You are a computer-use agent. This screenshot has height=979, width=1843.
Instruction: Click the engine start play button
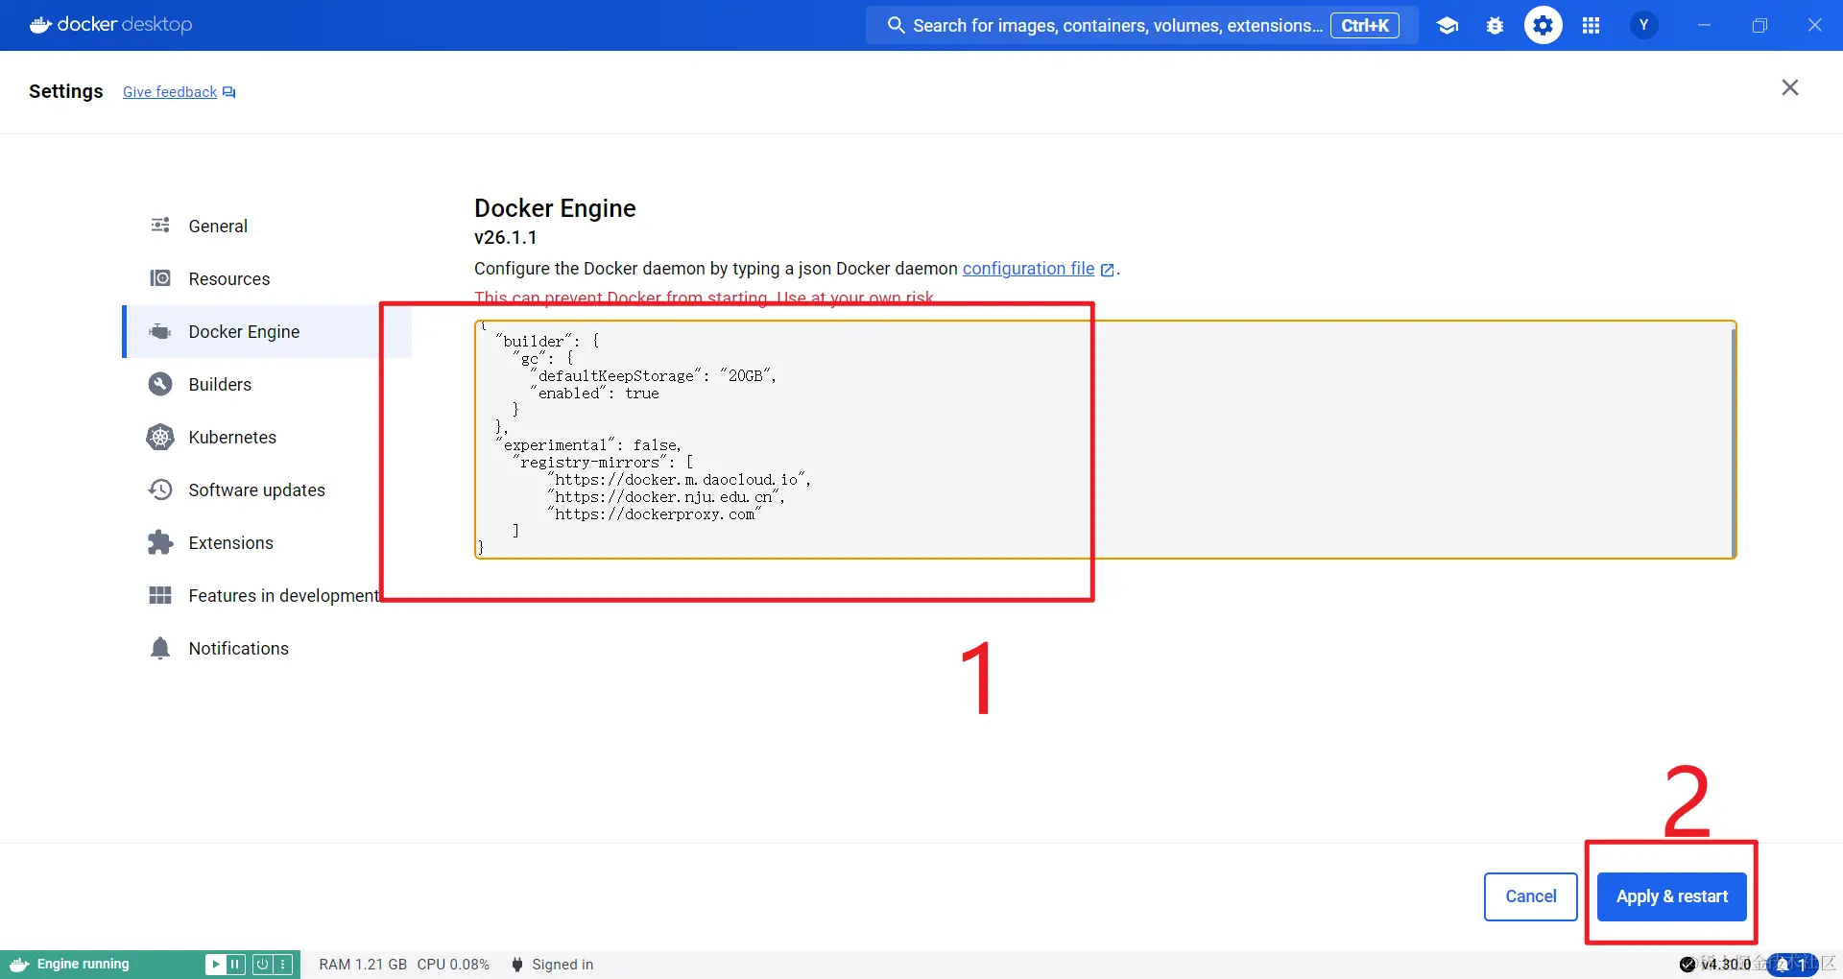(215, 965)
